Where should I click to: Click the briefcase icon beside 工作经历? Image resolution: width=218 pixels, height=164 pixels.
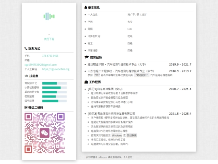pos(86,82)
